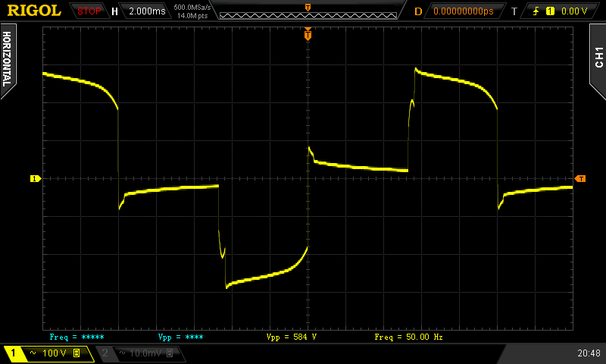Click the H timebase icon
The width and height of the screenshot is (606, 364).
(x=114, y=11)
